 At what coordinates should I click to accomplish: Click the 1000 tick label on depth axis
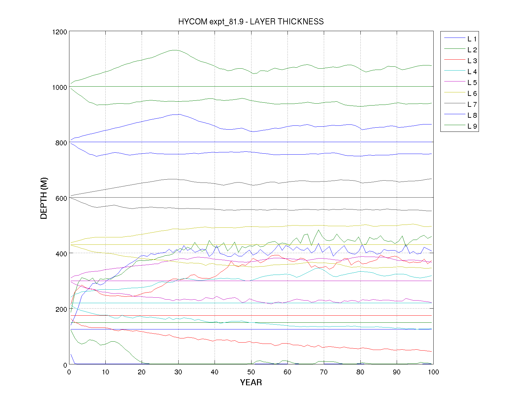(59, 88)
